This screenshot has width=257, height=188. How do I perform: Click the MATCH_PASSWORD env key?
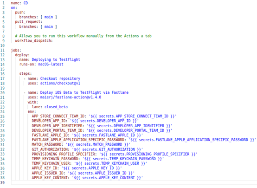[47, 144]
